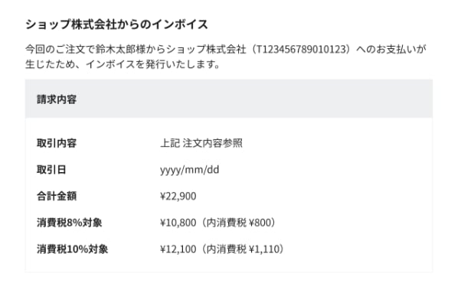
Task: Select the ¥12,100 amount text
Action: tap(178, 249)
